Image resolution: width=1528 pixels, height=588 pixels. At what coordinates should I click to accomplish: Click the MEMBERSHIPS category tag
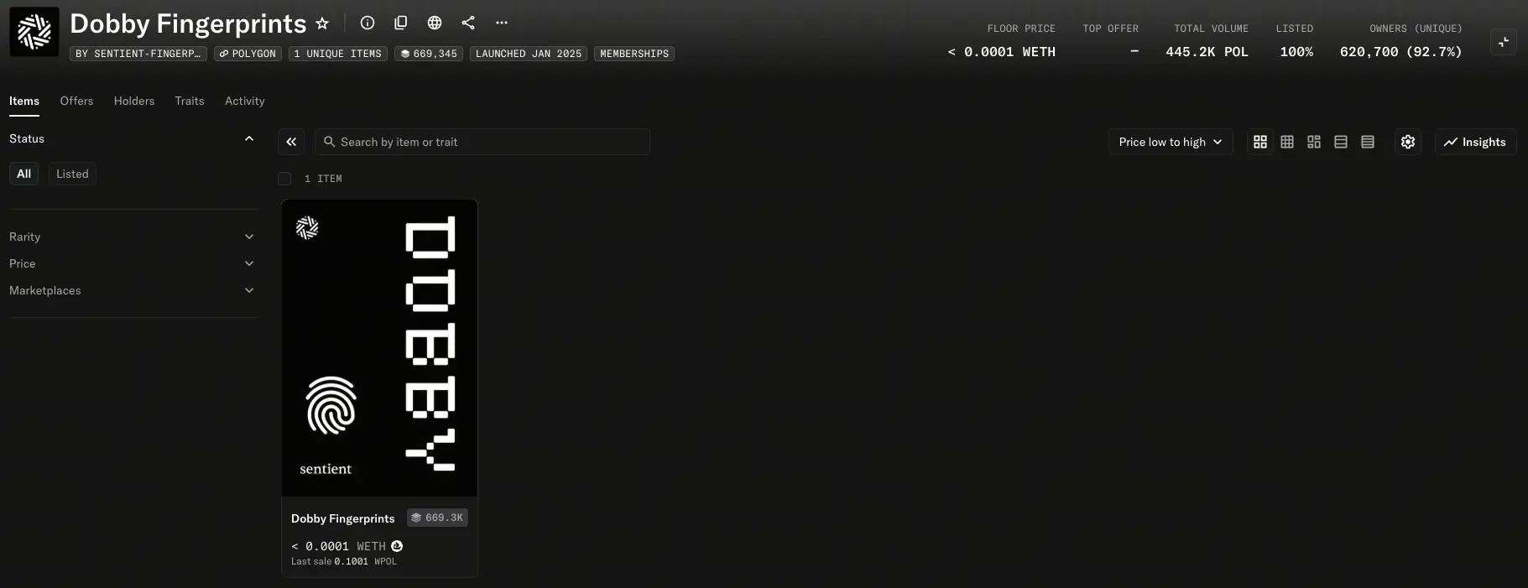click(x=634, y=54)
